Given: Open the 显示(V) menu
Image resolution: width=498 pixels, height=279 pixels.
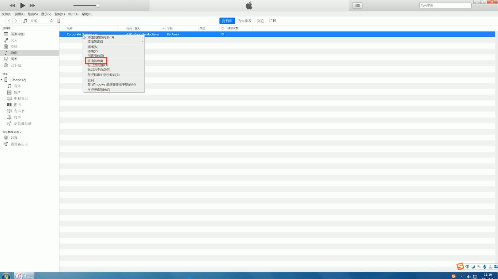Looking at the screenshot, I should pos(46,14).
